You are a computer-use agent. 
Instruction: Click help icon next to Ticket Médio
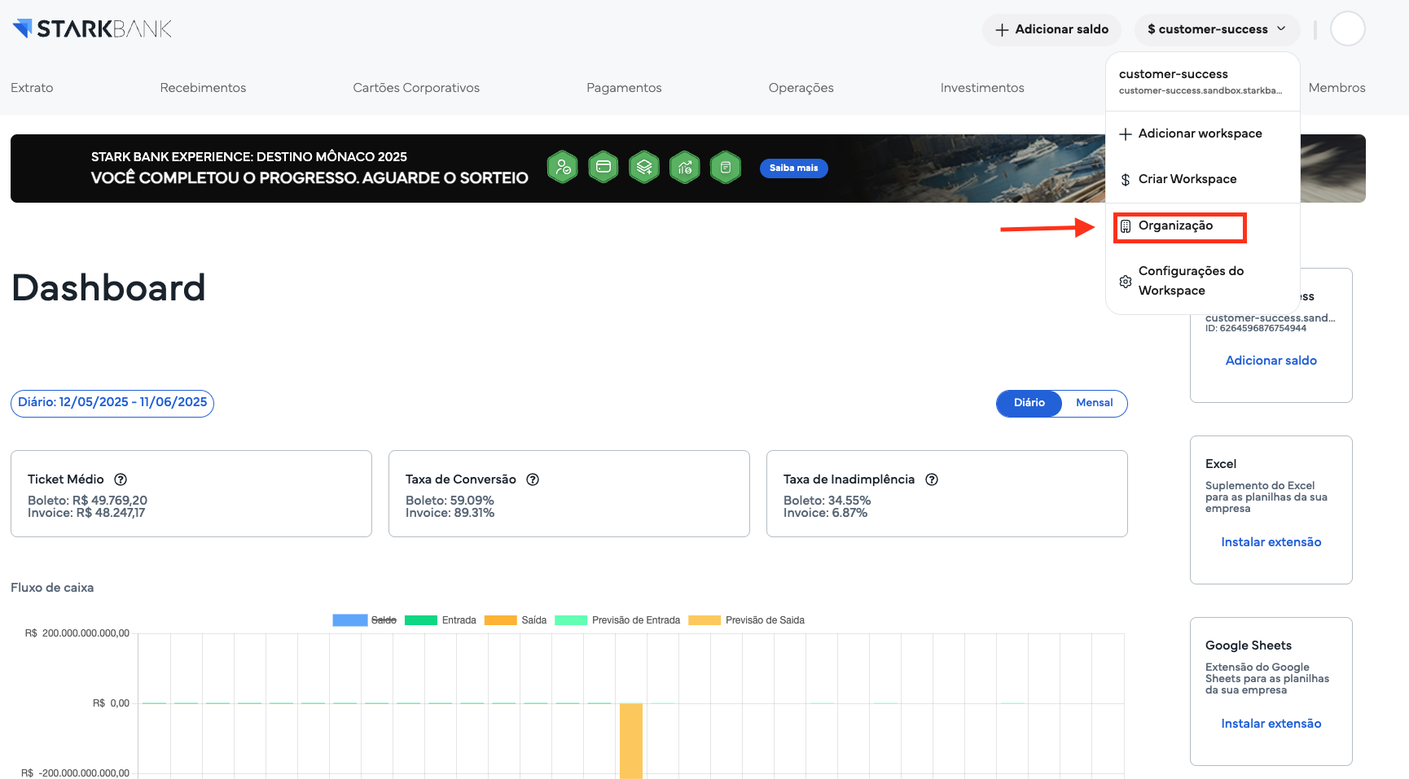pyautogui.click(x=121, y=479)
